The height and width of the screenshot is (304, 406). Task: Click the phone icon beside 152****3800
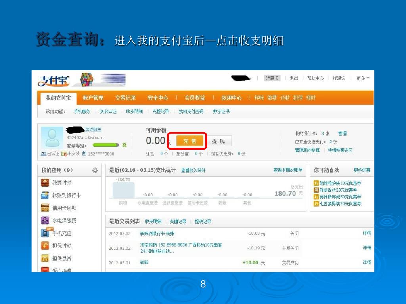[84, 154]
